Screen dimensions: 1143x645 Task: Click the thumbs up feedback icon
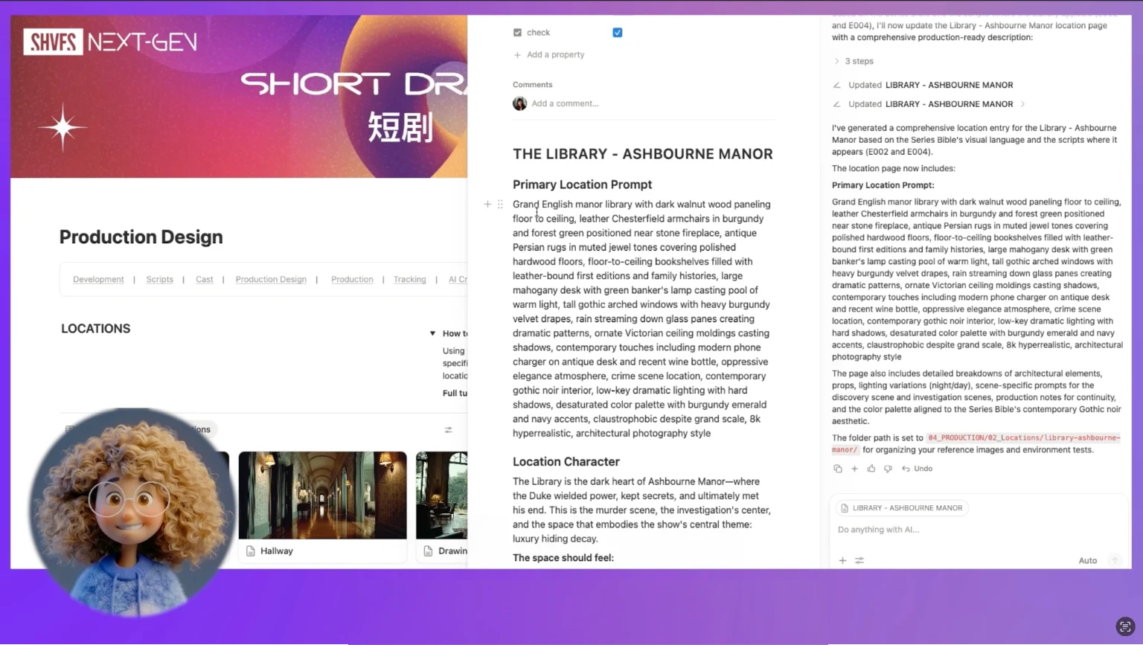(x=871, y=469)
